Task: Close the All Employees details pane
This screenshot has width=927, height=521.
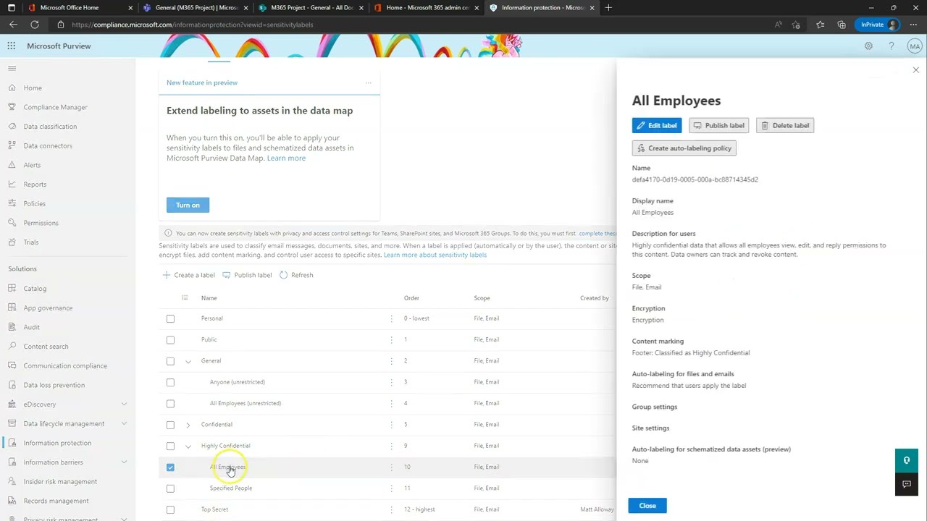Action: pos(915,70)
